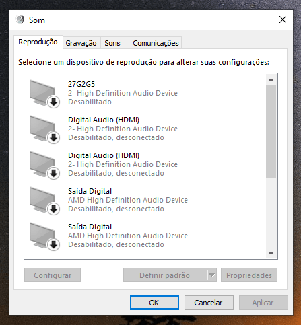The width and height of the screenshot is (301, 325).
Task: Click the device list scrollbar thumb
Action: pos(271,131)
